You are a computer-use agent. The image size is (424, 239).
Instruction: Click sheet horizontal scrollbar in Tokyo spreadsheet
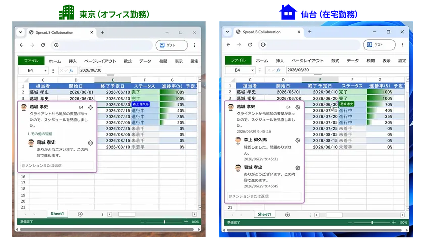point(127,214)
